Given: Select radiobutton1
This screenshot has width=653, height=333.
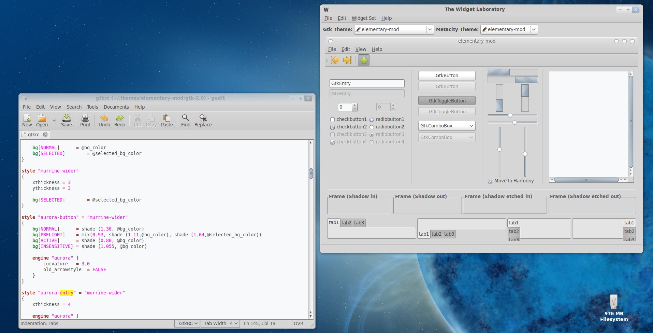Looking at the screenshot, I should (x=372, y=120).
